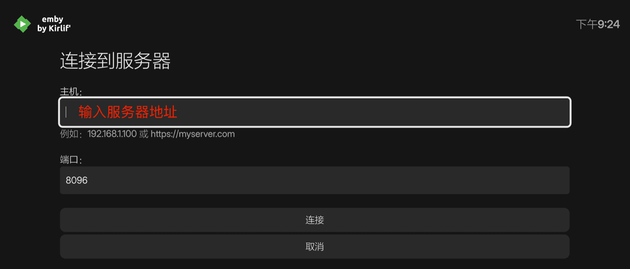Place cursor at the host field's text caret
The height and width of the screenshot is (269, 630).
click(66, 112)
